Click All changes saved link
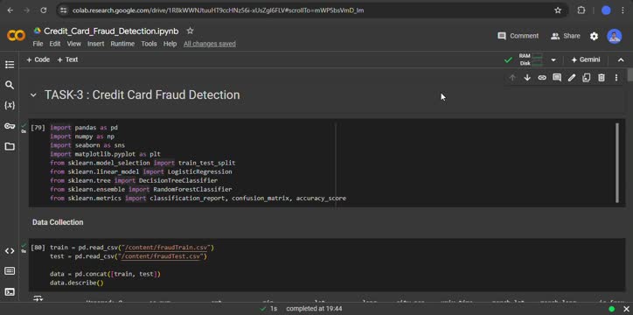Image resolution: width=633 pixels, height=315 pixels. click(210, 44)
